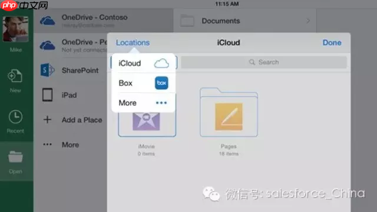Pick More in the Locations popup

coord(144,102)
